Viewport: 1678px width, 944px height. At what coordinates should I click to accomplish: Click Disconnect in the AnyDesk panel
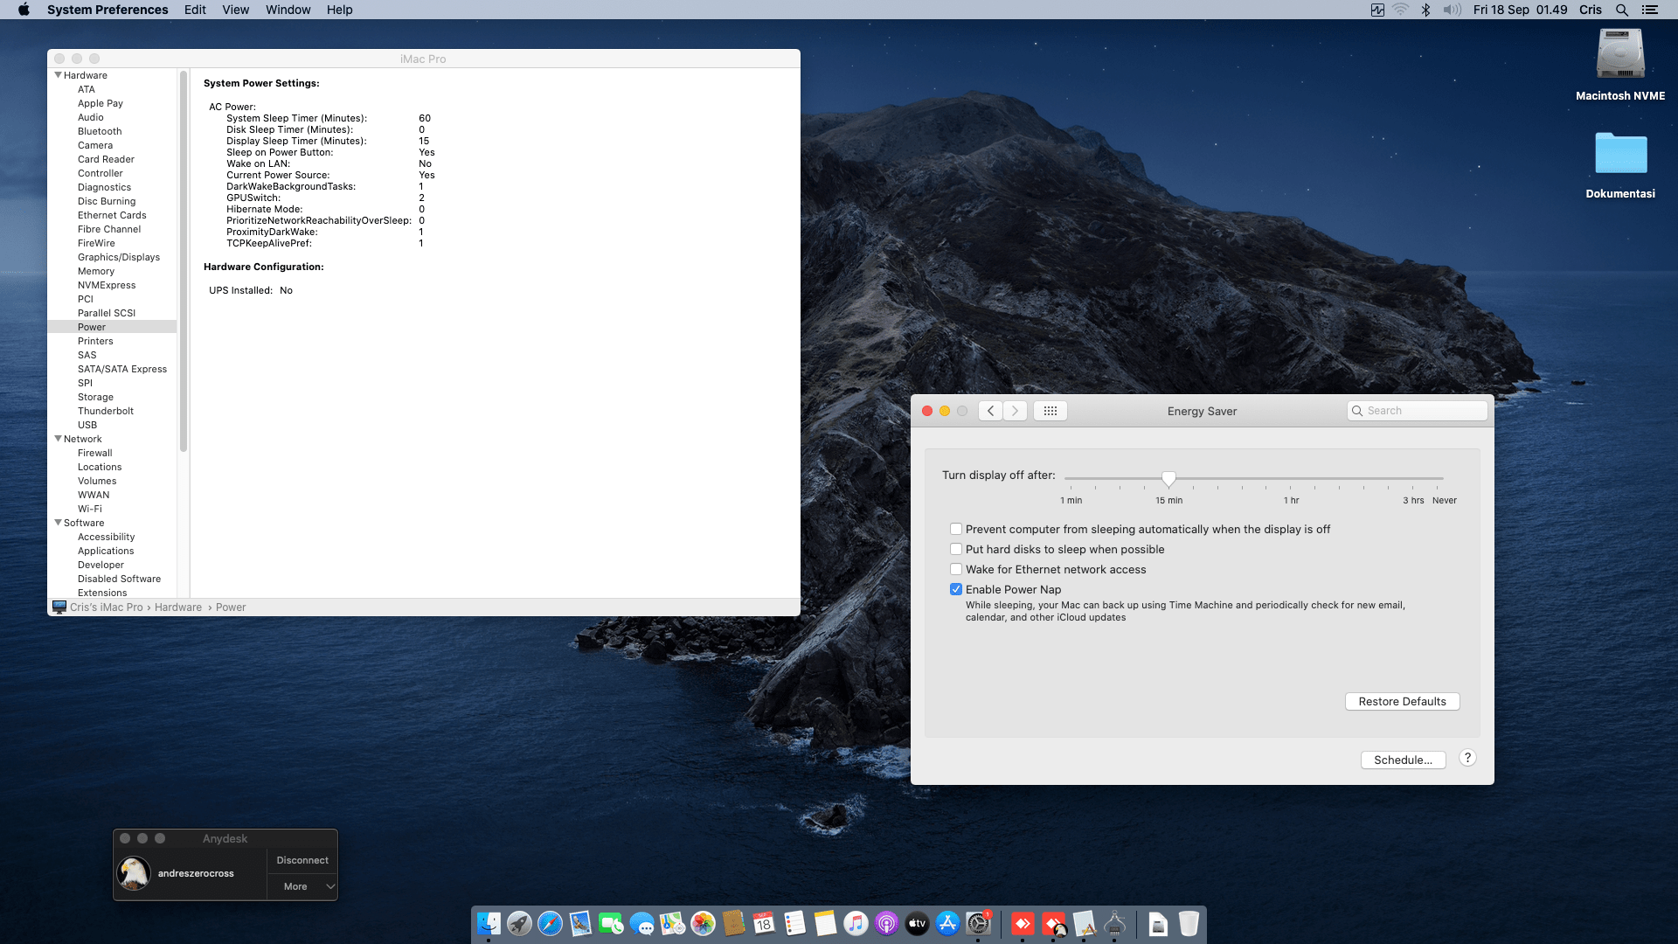(x=302, y=860)
